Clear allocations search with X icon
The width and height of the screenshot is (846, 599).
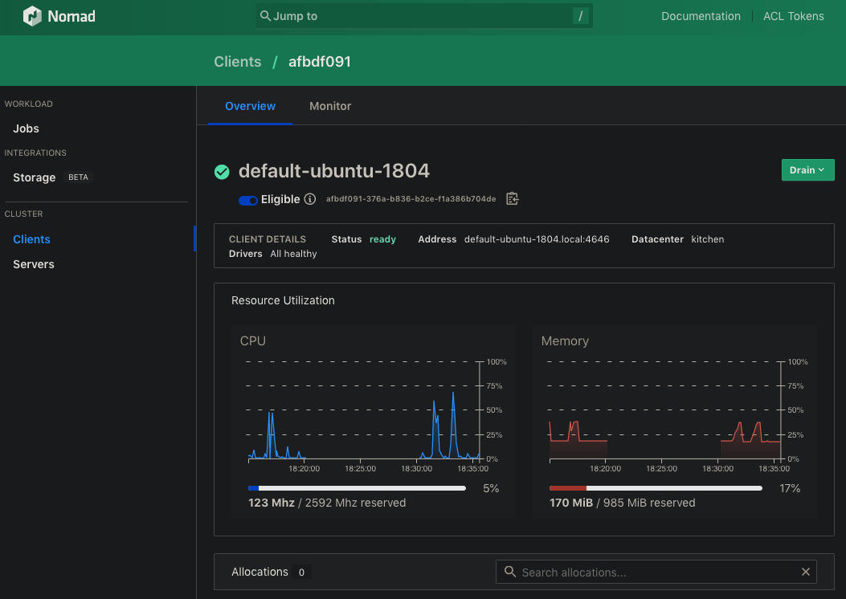click(806, 572)
